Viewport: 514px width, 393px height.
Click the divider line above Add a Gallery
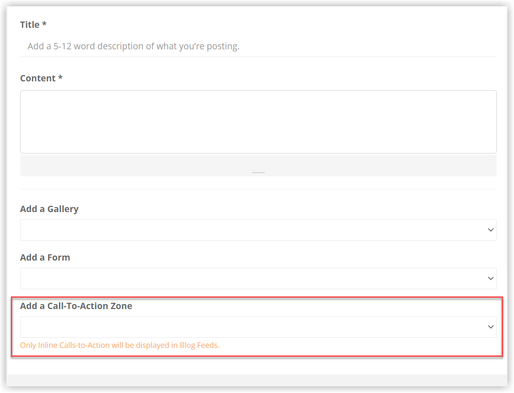click(x=258, y=189)
